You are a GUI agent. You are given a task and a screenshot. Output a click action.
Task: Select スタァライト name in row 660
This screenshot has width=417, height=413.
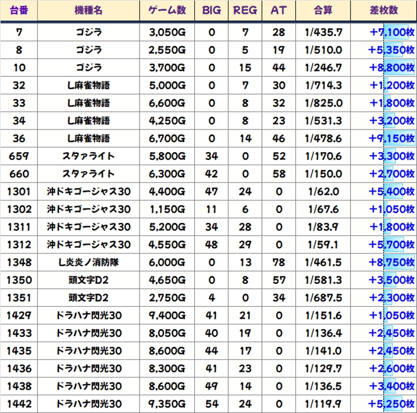coord(89,174)
